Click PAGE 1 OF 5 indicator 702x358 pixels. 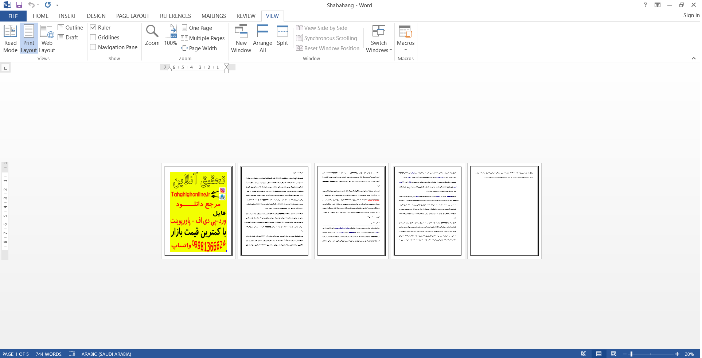(16, 354)
